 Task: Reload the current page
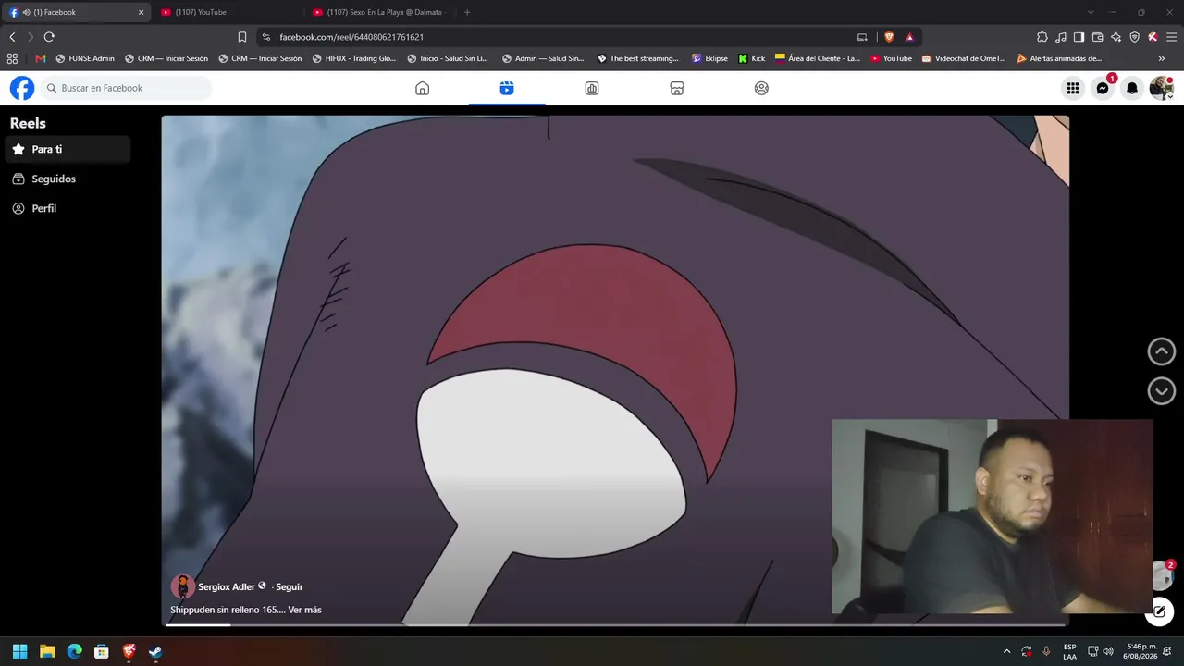tap(49, 37)
